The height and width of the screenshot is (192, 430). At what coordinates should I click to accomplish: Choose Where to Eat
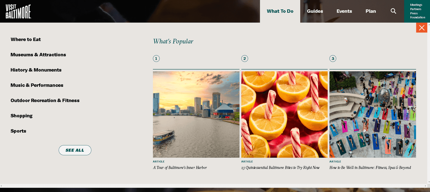pyautogui.click(x=26, y=39)
